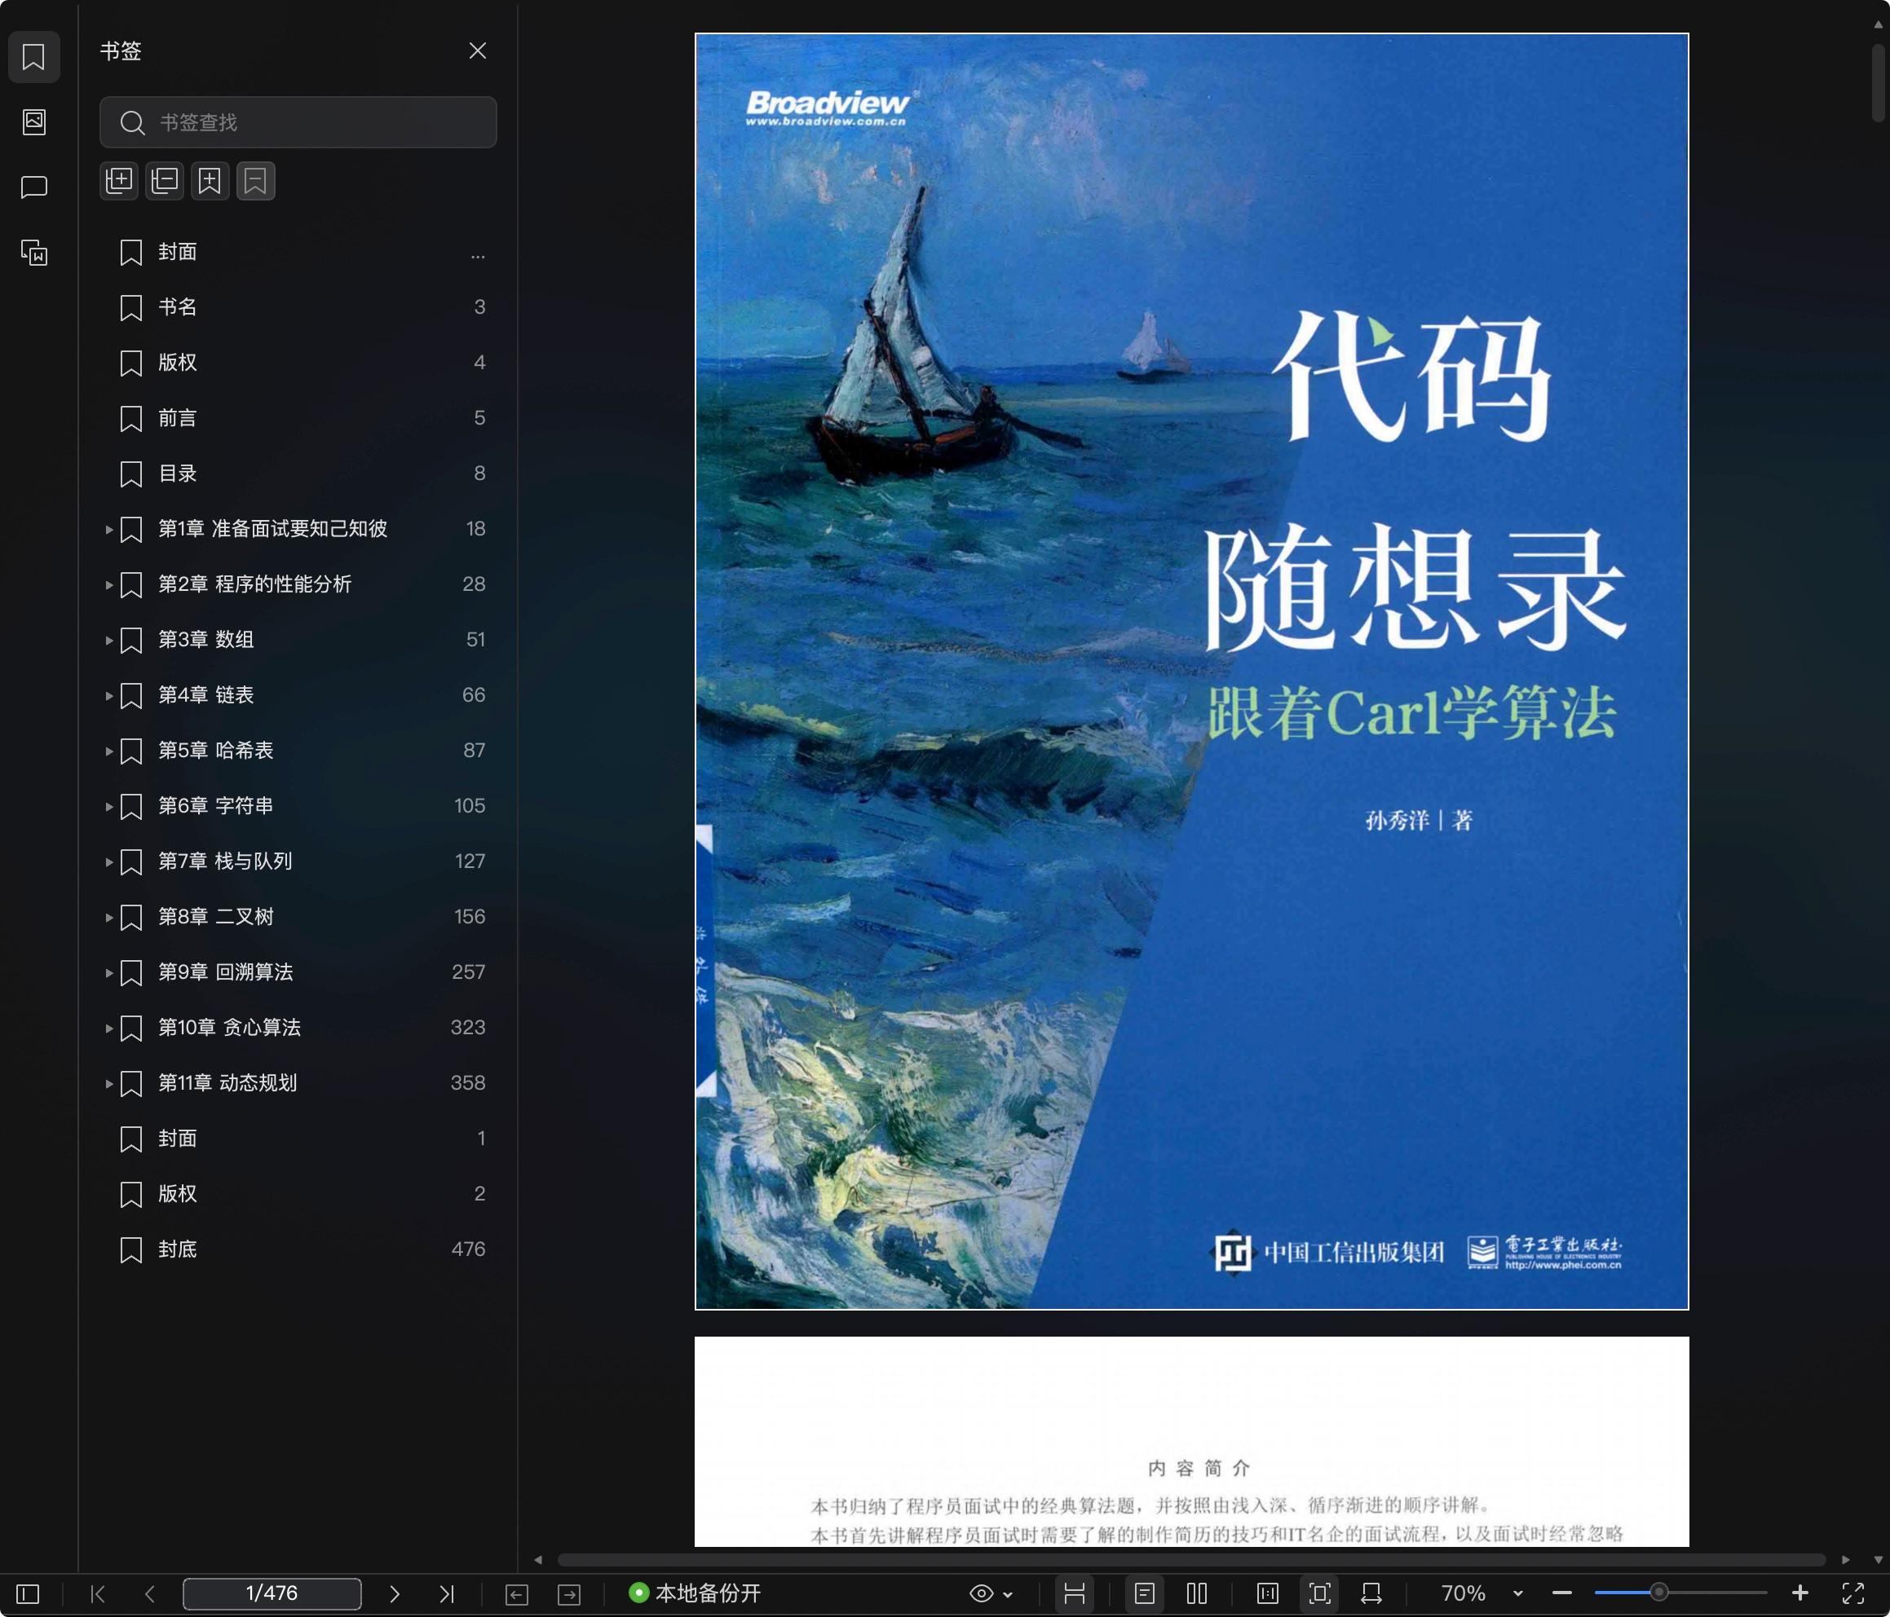Jump to the last page
Image resolution: width=1890 pixels, height=1617 pixels.
click(446, 1593)
